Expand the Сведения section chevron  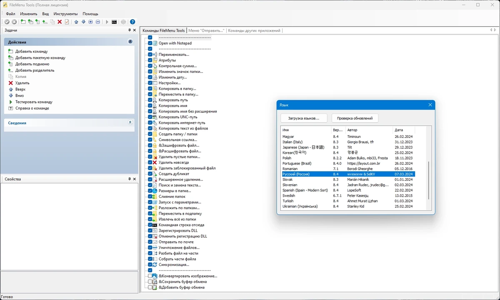(x=130, y=123)
